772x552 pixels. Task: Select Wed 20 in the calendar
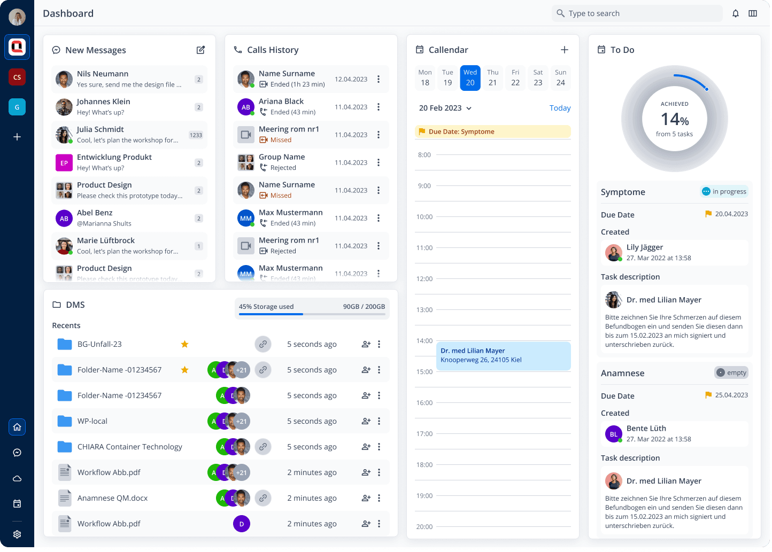click(x=470, y=77)
